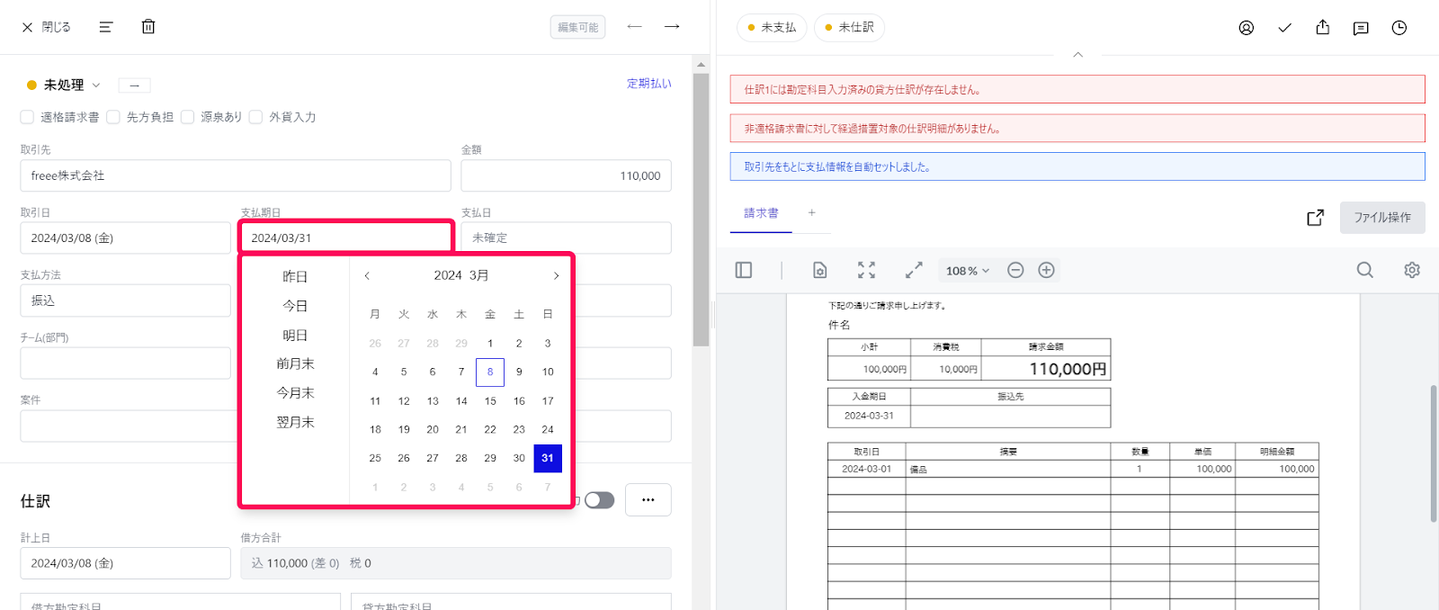Click the 2024 3月 calendar header
The image size is (1439, 610).
461,275
